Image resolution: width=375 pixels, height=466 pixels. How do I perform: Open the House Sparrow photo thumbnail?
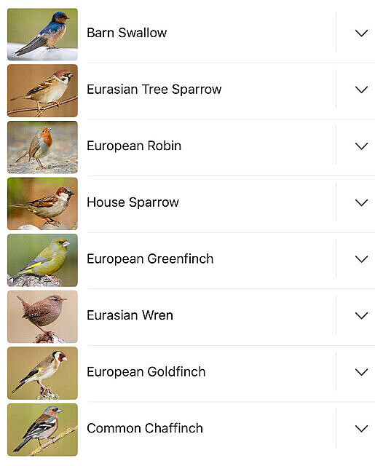[42, 204]
